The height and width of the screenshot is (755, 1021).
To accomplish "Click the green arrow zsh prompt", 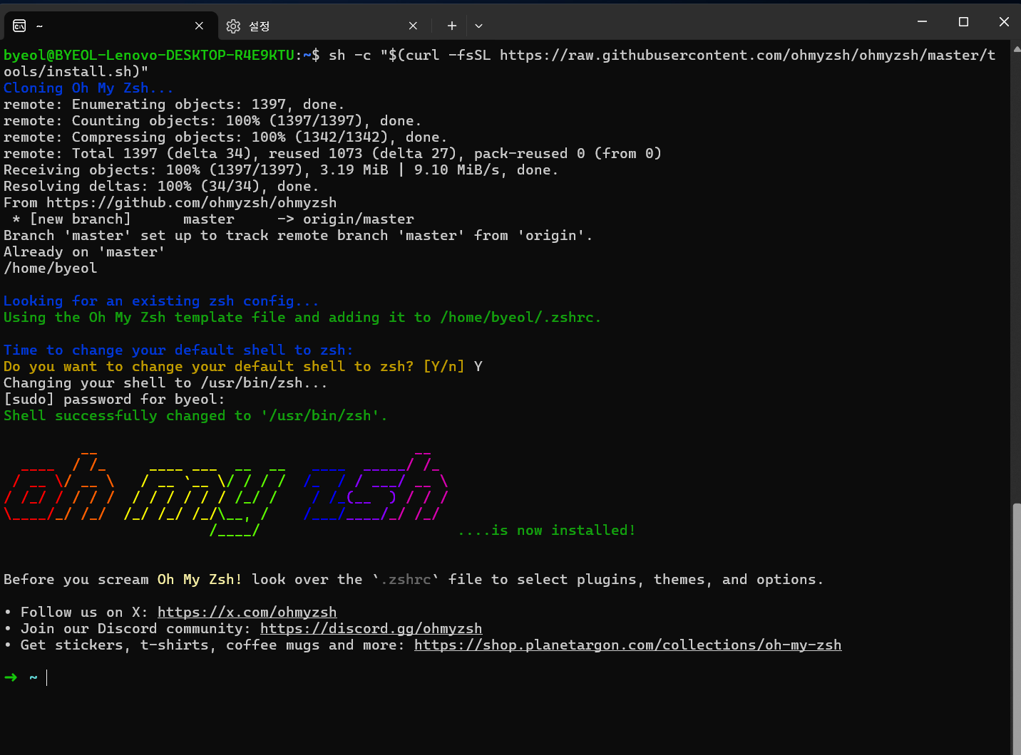I will pyautogui.click(x=11, y=677).
